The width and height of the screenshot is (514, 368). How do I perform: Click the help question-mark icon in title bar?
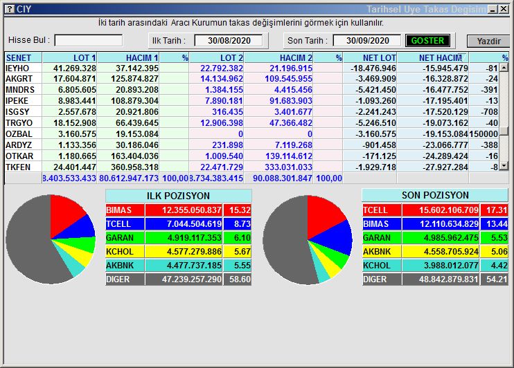click(x=10, y=9)
